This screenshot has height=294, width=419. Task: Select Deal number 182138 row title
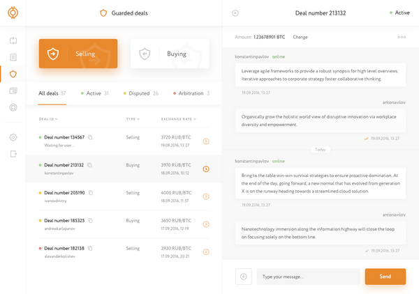[64, 248]
